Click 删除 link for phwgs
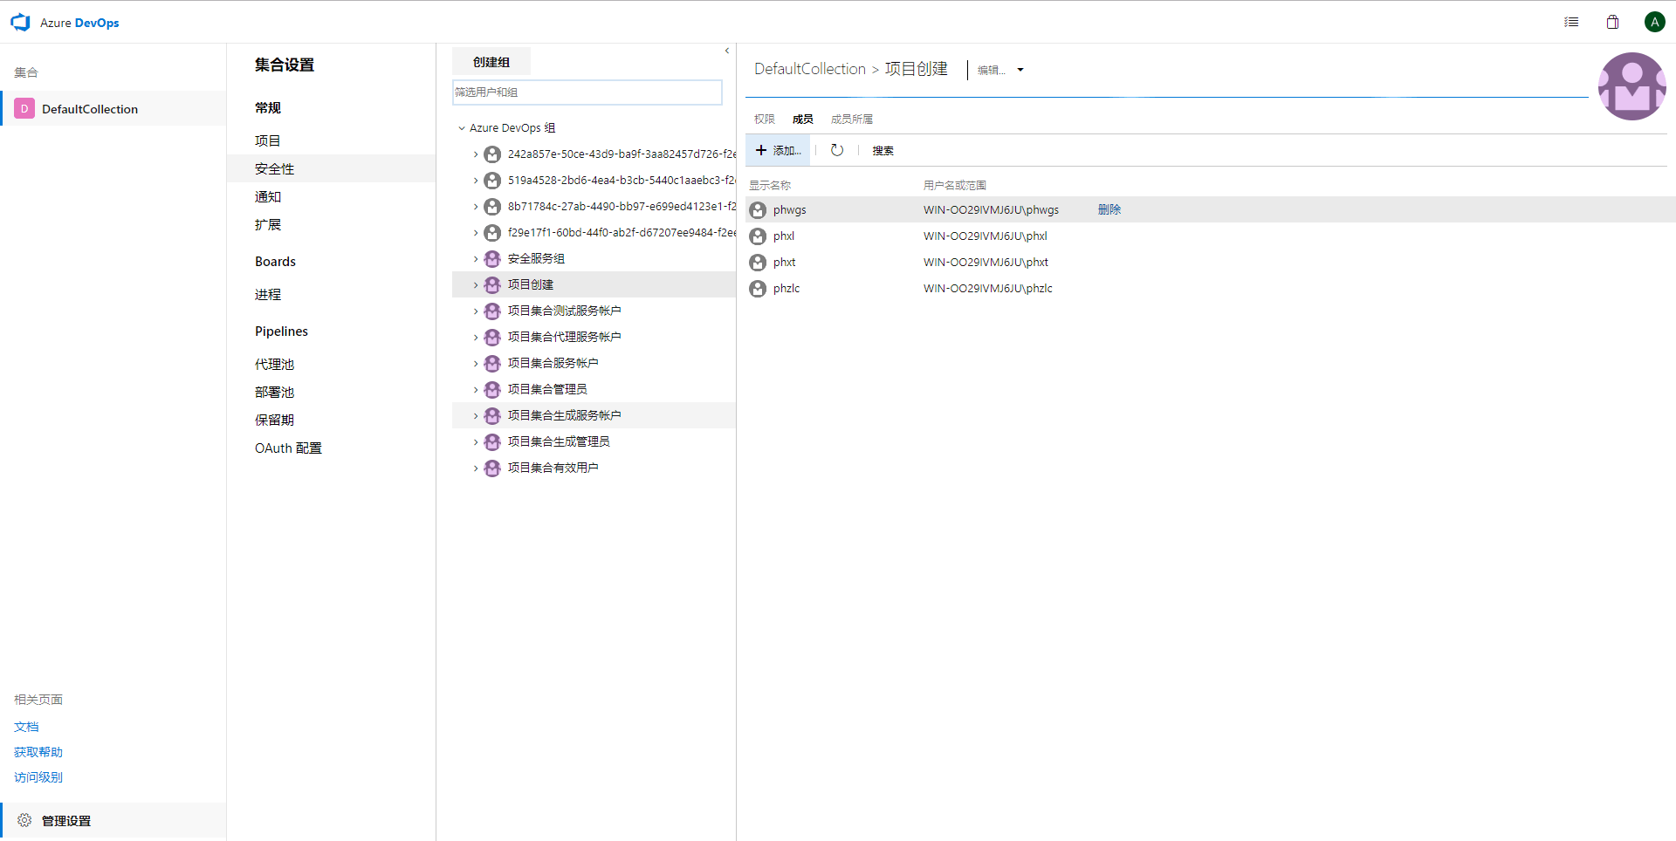Image resolution: width=1676 pixels, height=841 pixels. 1109,209
